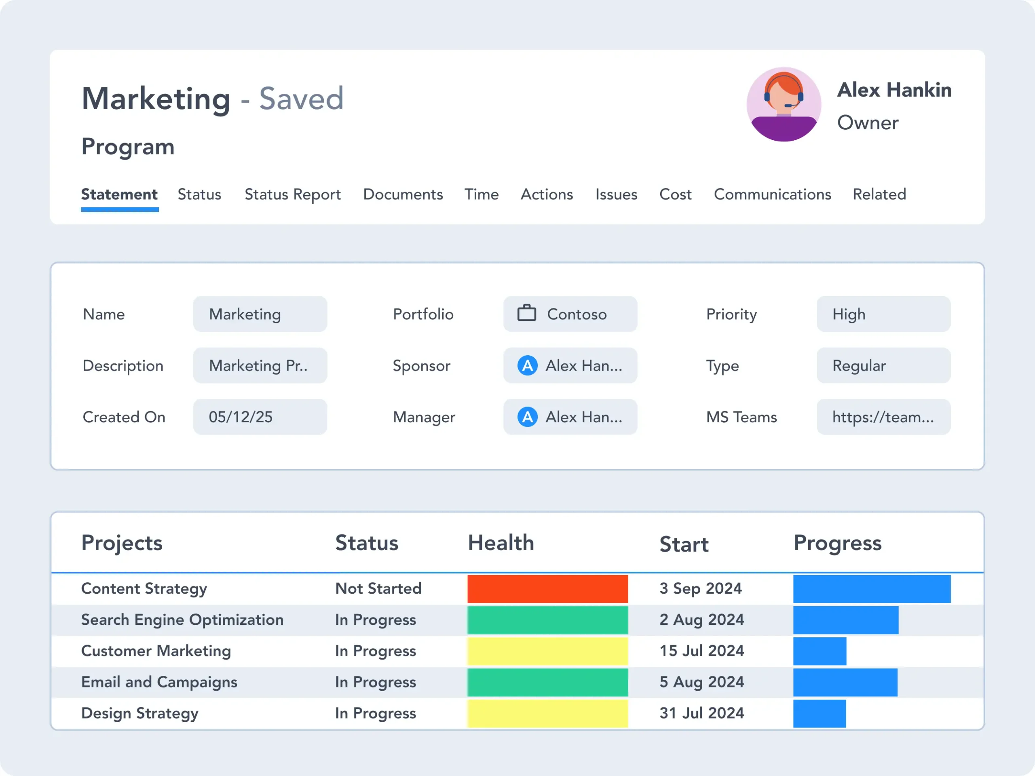The image size is (1035, 776).
Task: Click the Manager's blue A avatar icon
Action: click(x=527, y=417)
